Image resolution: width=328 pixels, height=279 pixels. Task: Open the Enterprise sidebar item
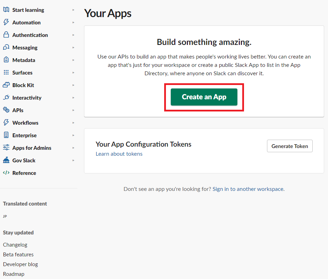(24, 135)
